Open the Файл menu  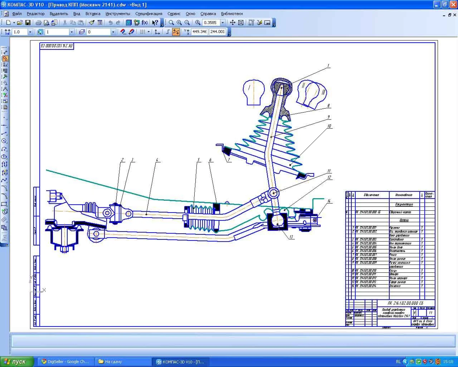point(17,14)
